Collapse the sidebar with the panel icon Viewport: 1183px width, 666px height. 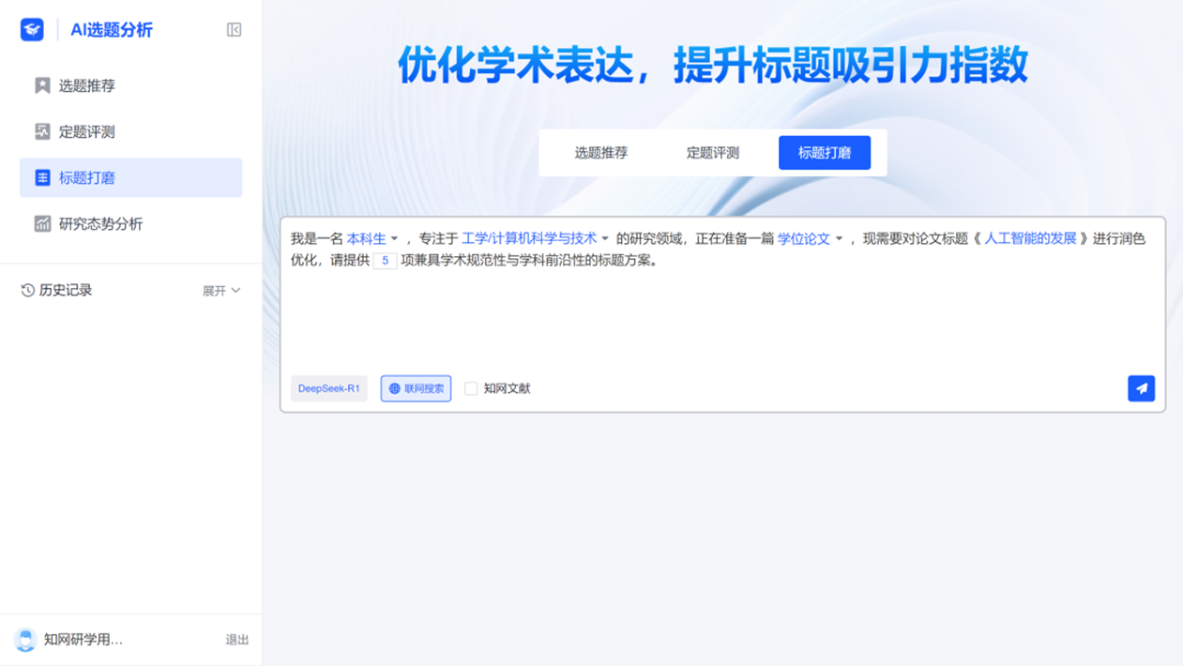tap(235, 30)
